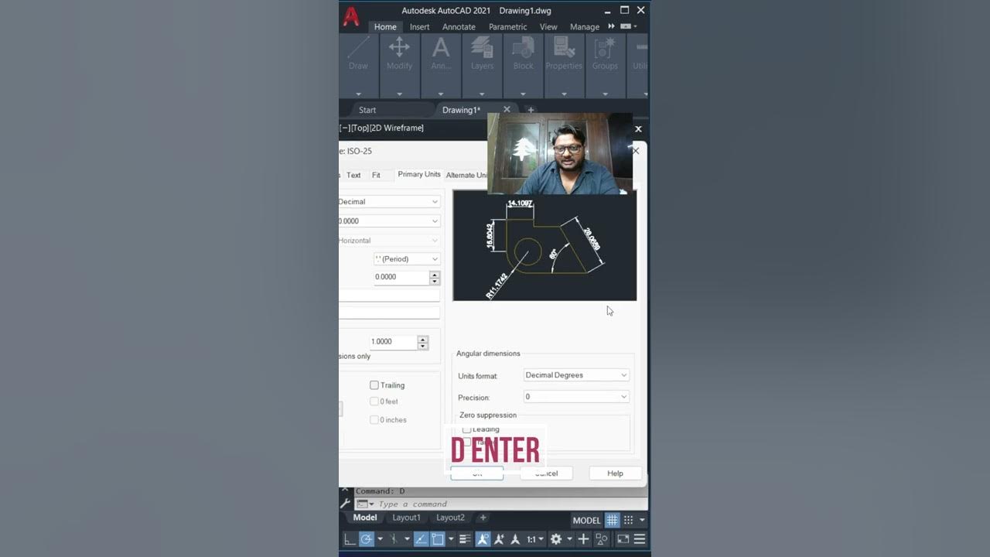Tick the 0 inches checkbox
This screenshot has height=557, width=990.
(374, 420)
